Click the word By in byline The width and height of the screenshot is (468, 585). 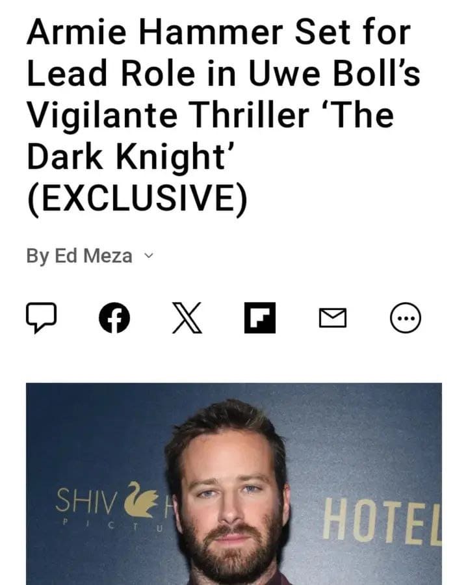[38, 257]
